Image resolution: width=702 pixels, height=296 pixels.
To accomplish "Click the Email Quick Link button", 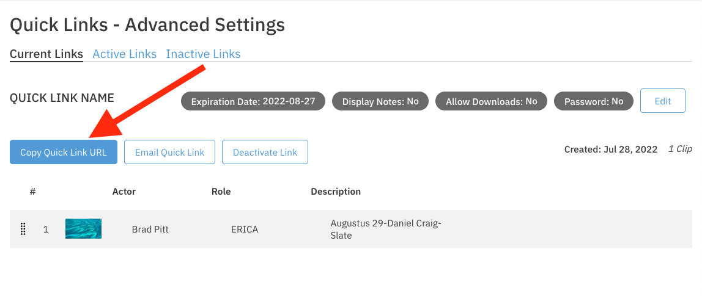I will [169, 153].
